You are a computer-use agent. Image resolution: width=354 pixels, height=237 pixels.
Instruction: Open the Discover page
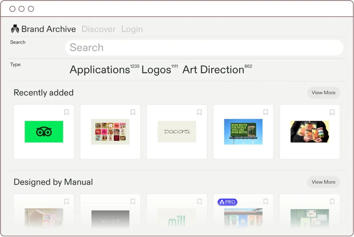(x=99, y=29)
